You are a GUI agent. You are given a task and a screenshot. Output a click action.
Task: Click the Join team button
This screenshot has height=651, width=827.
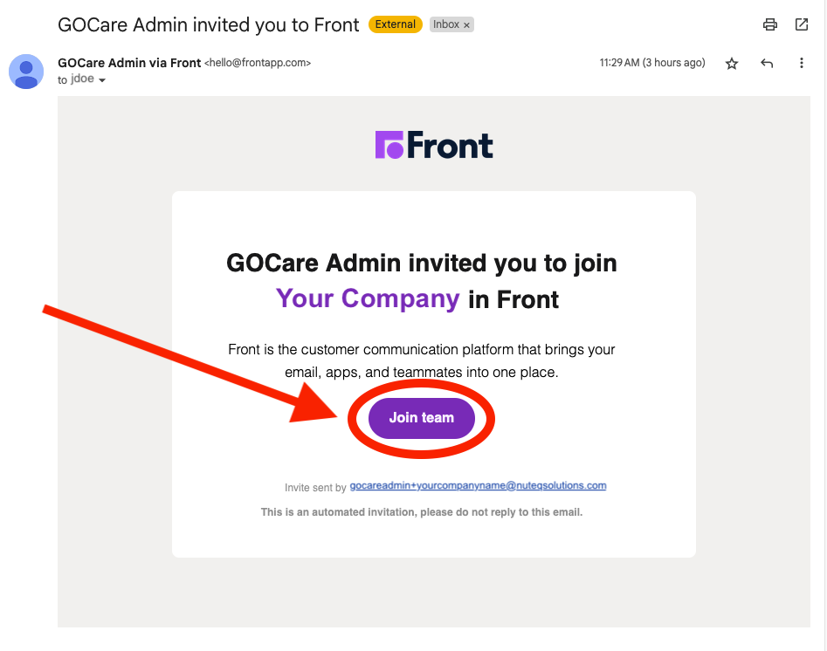422,418
